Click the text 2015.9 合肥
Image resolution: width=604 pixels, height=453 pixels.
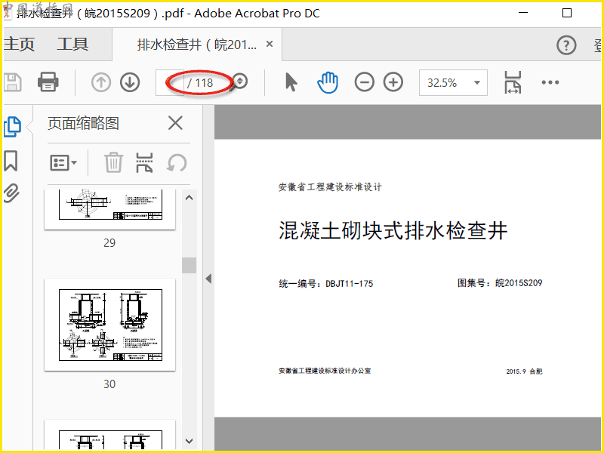524,371
